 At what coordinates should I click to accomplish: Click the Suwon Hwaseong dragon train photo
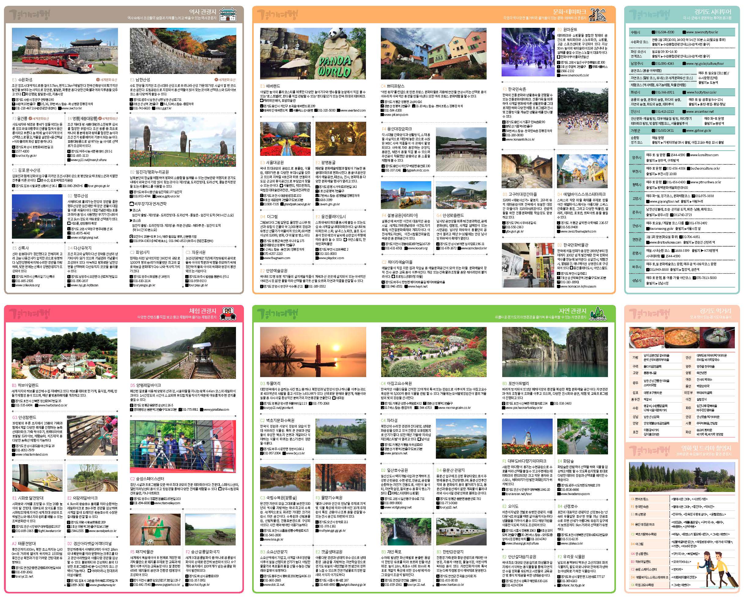pos(65,50)
